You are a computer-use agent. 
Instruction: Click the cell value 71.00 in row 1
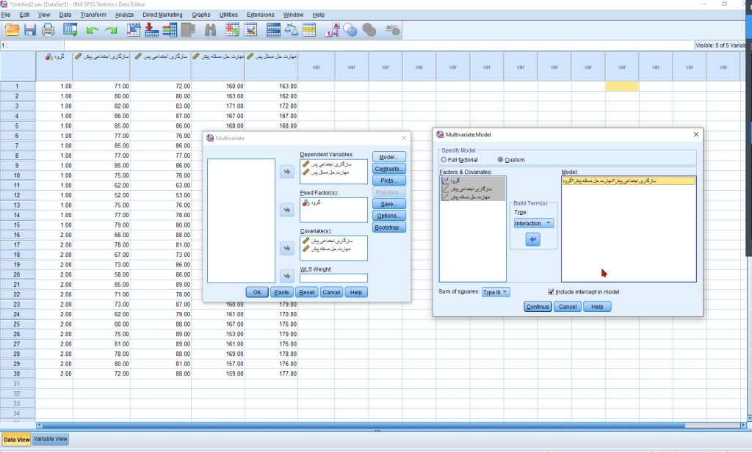pyautogui.click(x=101, y=87)
